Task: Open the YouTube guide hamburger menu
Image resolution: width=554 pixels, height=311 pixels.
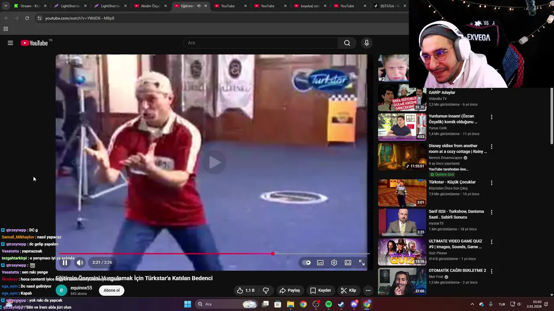Action: click(x=10, y=43)
